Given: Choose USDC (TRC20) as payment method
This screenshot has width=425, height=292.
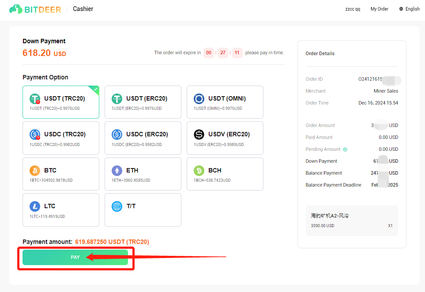Looking at the screenshot, I should tap(61, 138).
